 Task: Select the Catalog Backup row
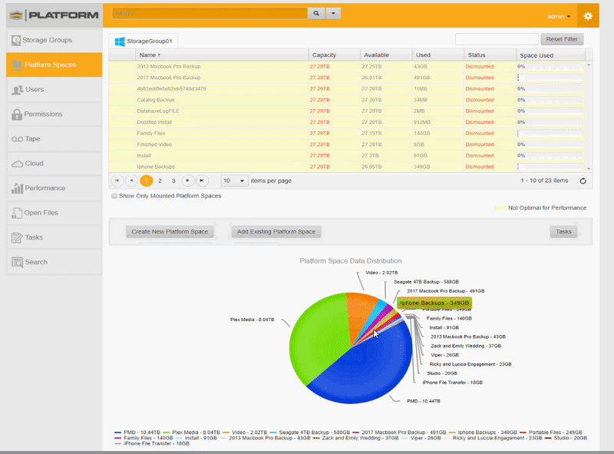click(348, 100)
